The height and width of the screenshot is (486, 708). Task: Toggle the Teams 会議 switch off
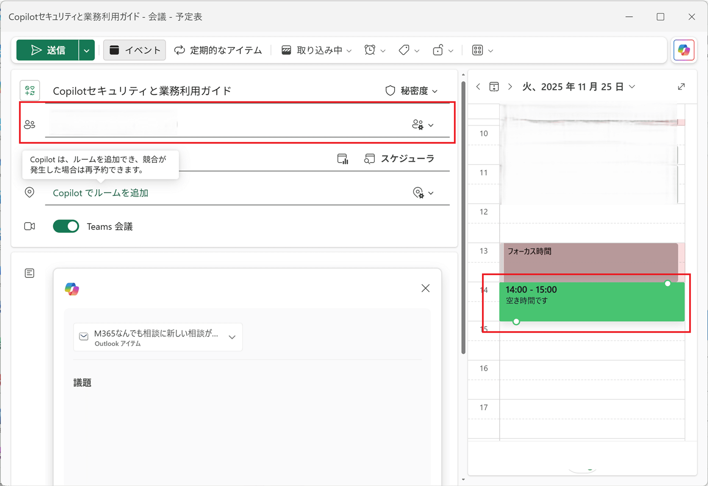[66, 226]
